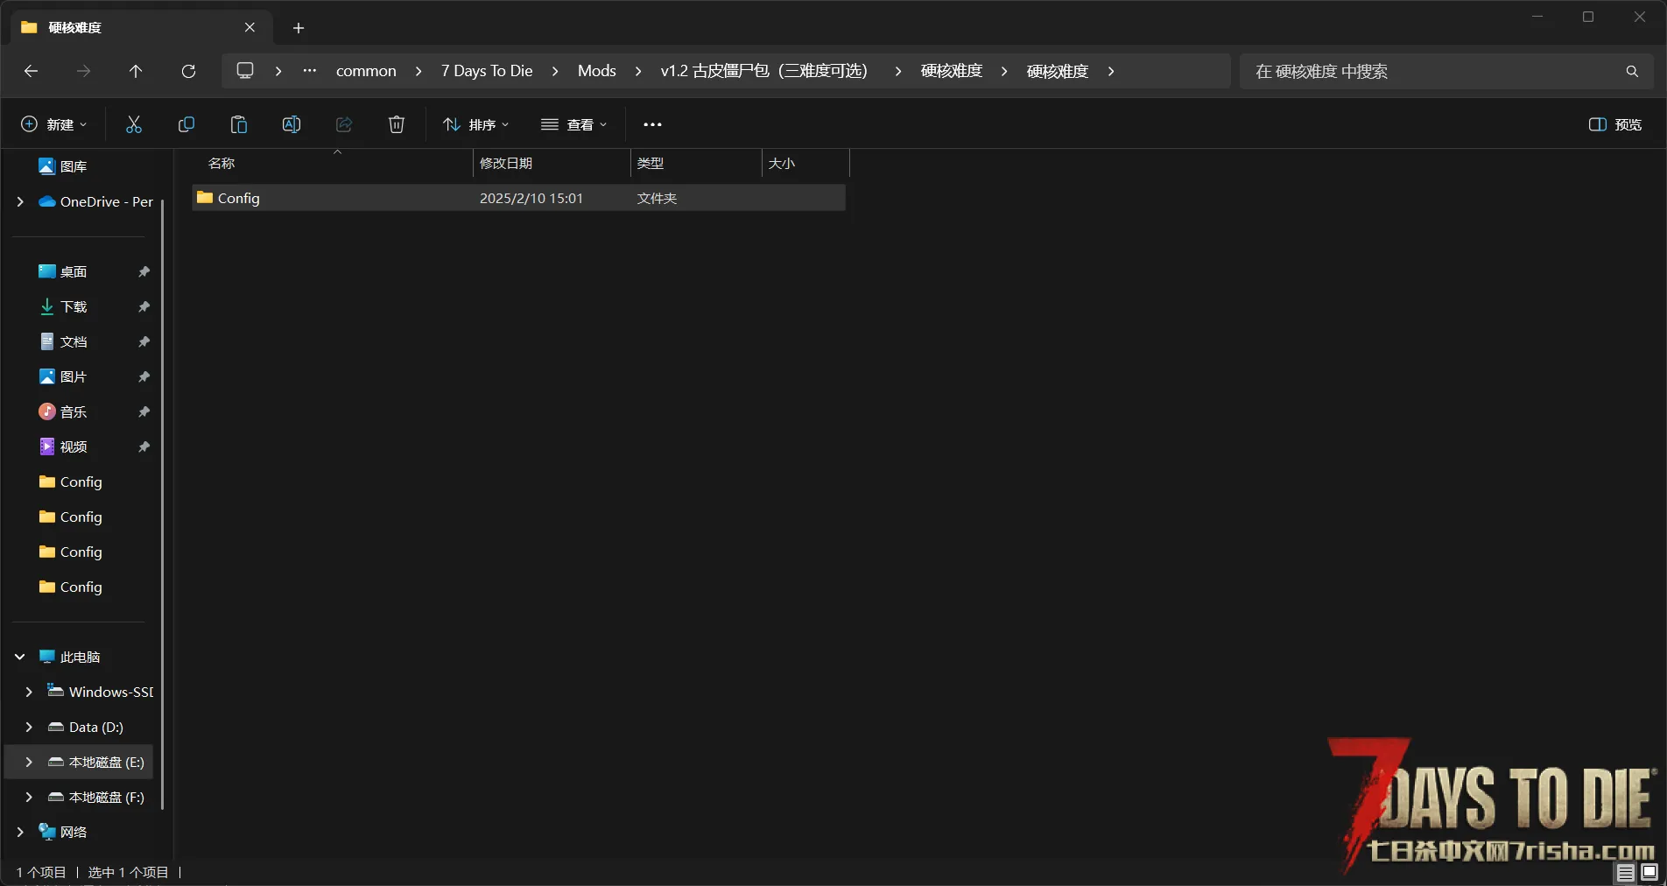Click the 新建 new item button
This screenshot has height=886, width=1667.
click(54, 124)
